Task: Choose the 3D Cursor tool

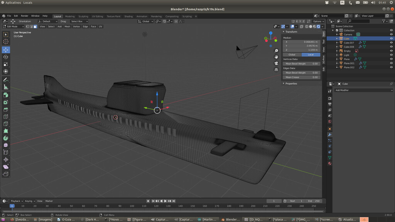Action: coord(6,42)
